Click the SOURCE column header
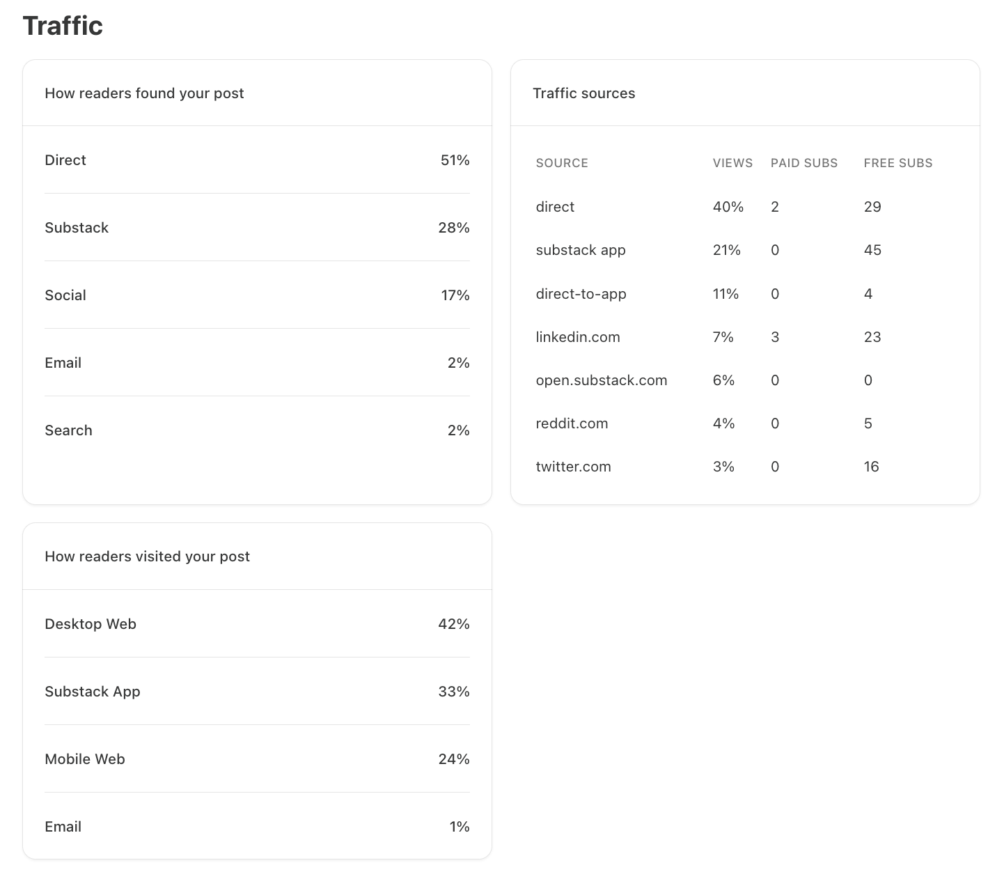The image size is (1004, 872). coord(562,163)
